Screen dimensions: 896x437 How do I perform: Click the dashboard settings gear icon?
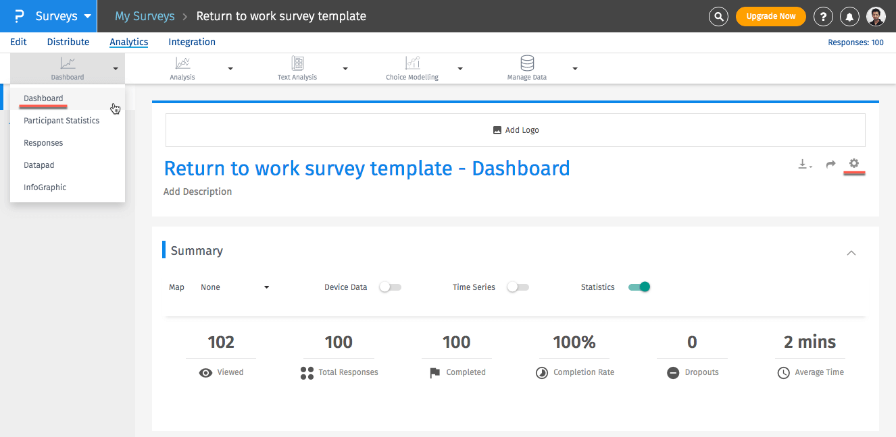tap(854, 163)
